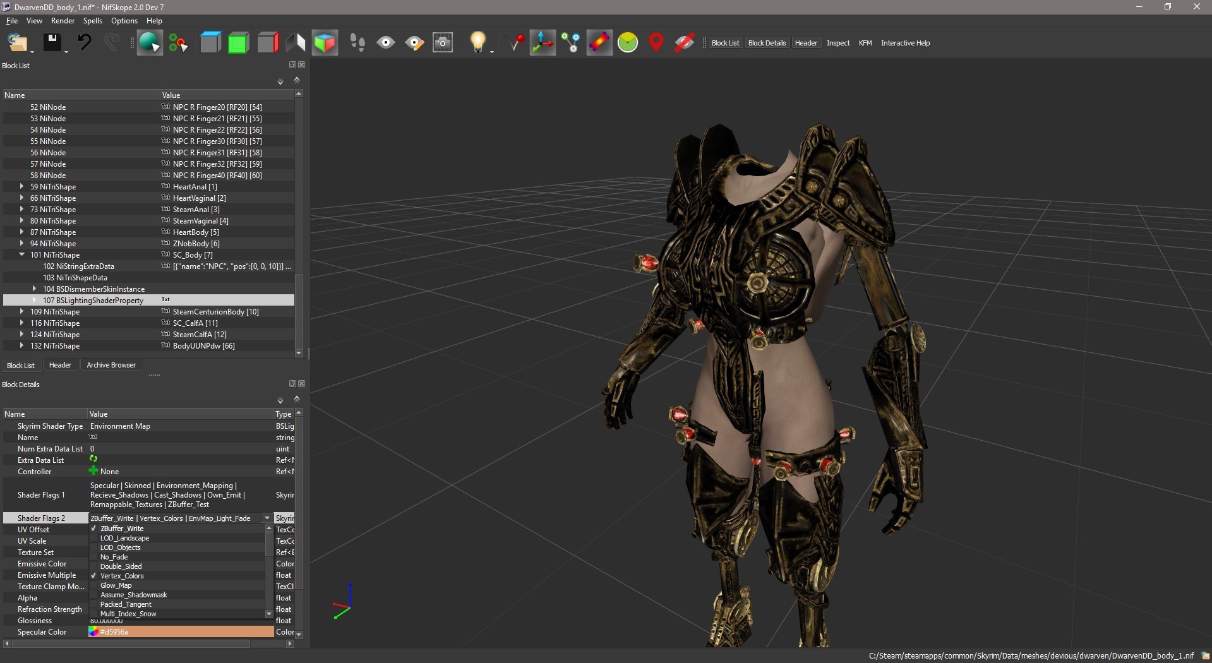Switch to the red-sided cube Side view

coord(267,43)
